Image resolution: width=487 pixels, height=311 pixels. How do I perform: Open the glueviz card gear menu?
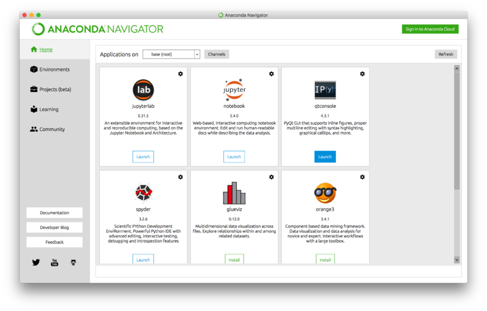point(272,177)
